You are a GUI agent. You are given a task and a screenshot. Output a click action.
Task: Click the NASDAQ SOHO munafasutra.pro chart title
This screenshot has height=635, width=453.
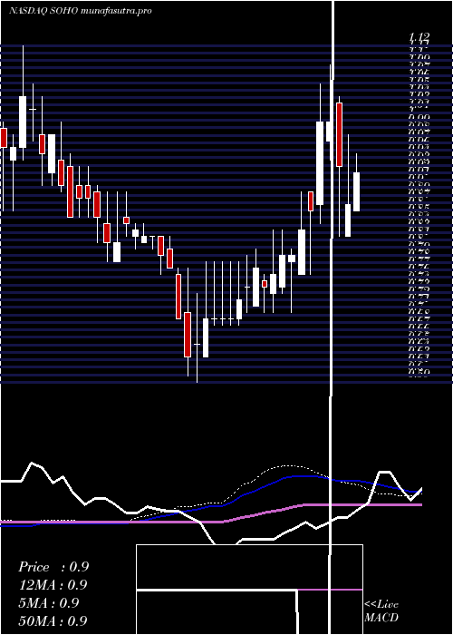click(81, 11)
